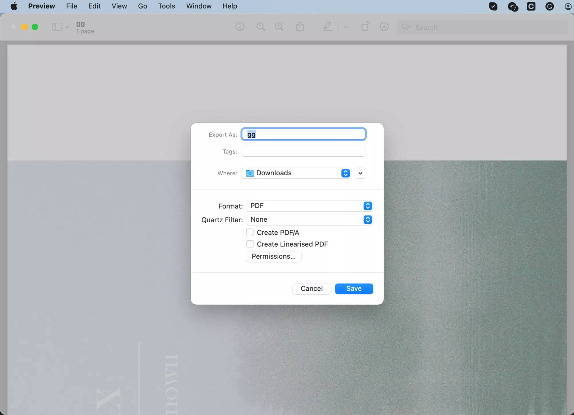Open the Permissions settings

pos(273,256)
